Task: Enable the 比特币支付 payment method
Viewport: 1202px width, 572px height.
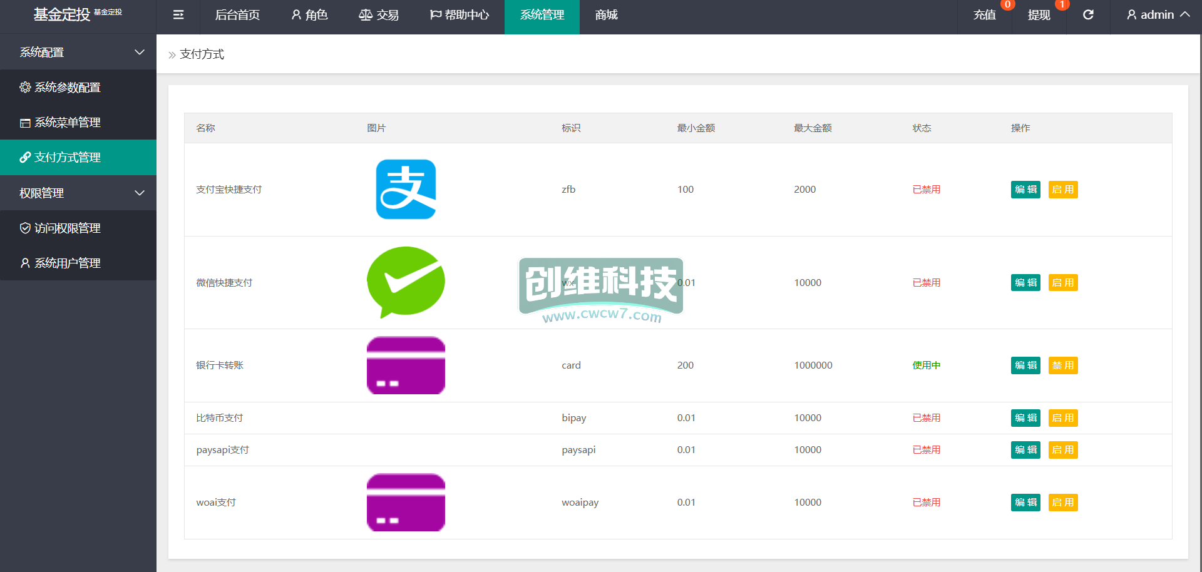Action: point(1062,418)
